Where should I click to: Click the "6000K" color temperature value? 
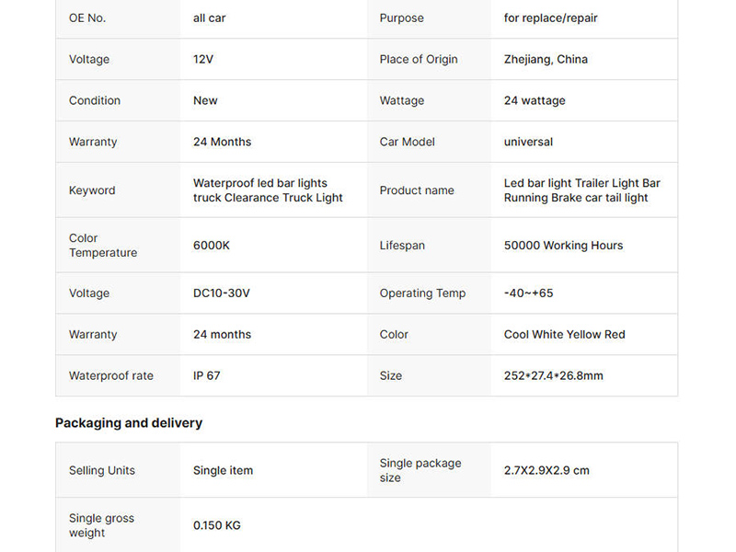coord(213,246)
